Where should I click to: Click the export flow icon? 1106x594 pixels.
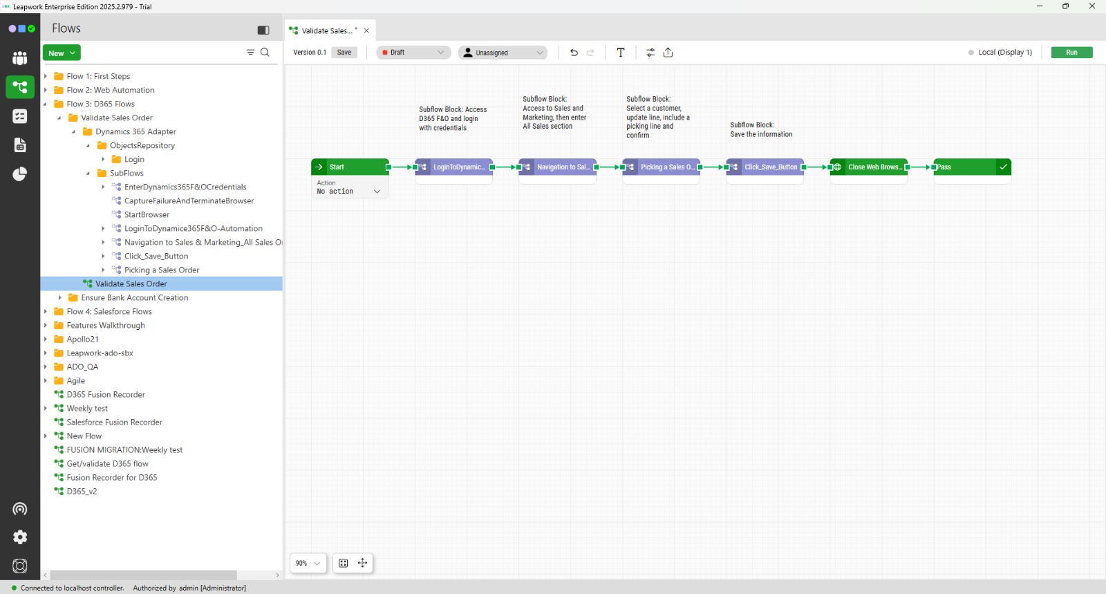coord(668,53)
